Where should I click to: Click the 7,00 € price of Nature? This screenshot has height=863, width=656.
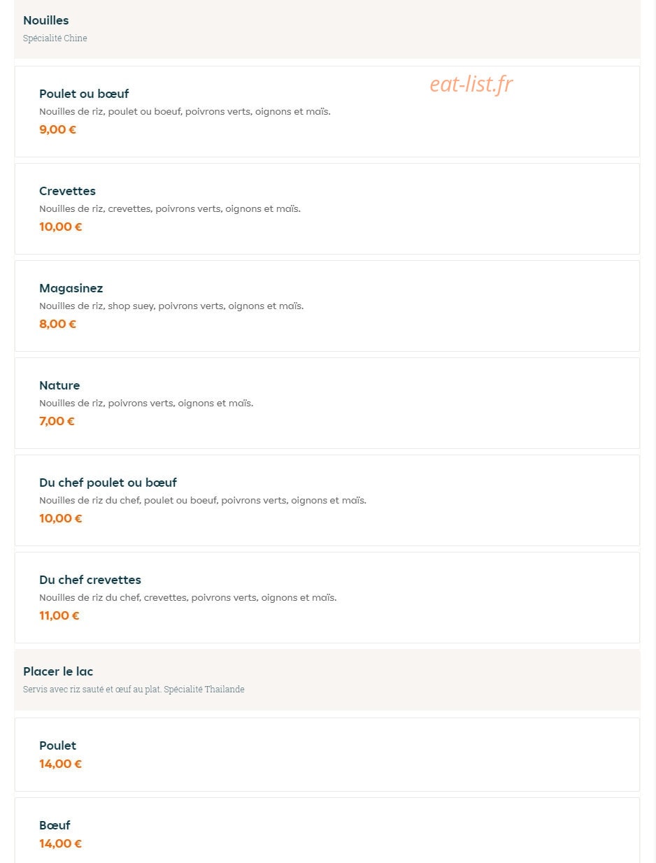[57, 421]
